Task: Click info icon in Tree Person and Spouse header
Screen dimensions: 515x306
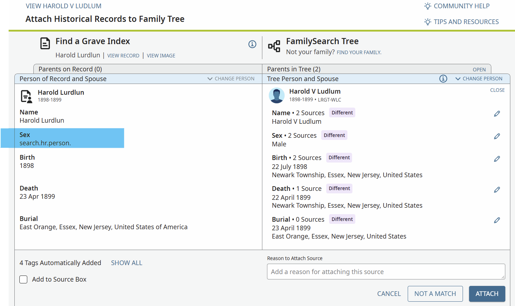Action: (x=443, y=79)
